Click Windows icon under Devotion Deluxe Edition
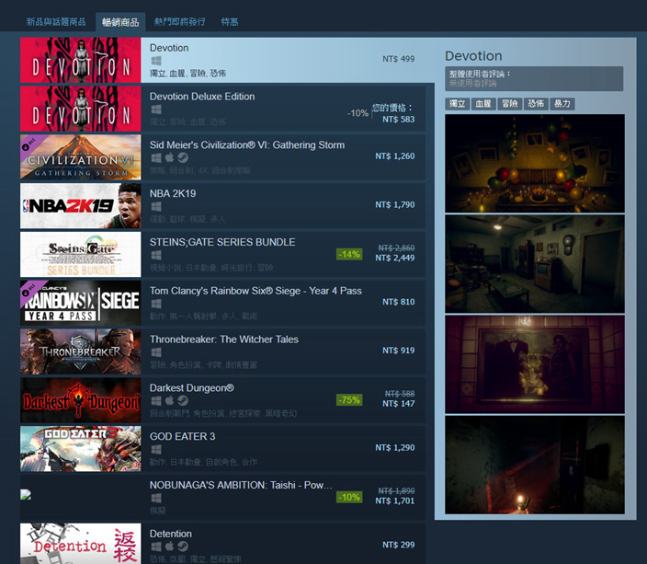The width and height of the screenshot is (647, 564). click(156, 109)
